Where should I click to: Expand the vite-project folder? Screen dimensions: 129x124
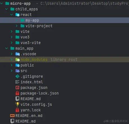(17, 26)
